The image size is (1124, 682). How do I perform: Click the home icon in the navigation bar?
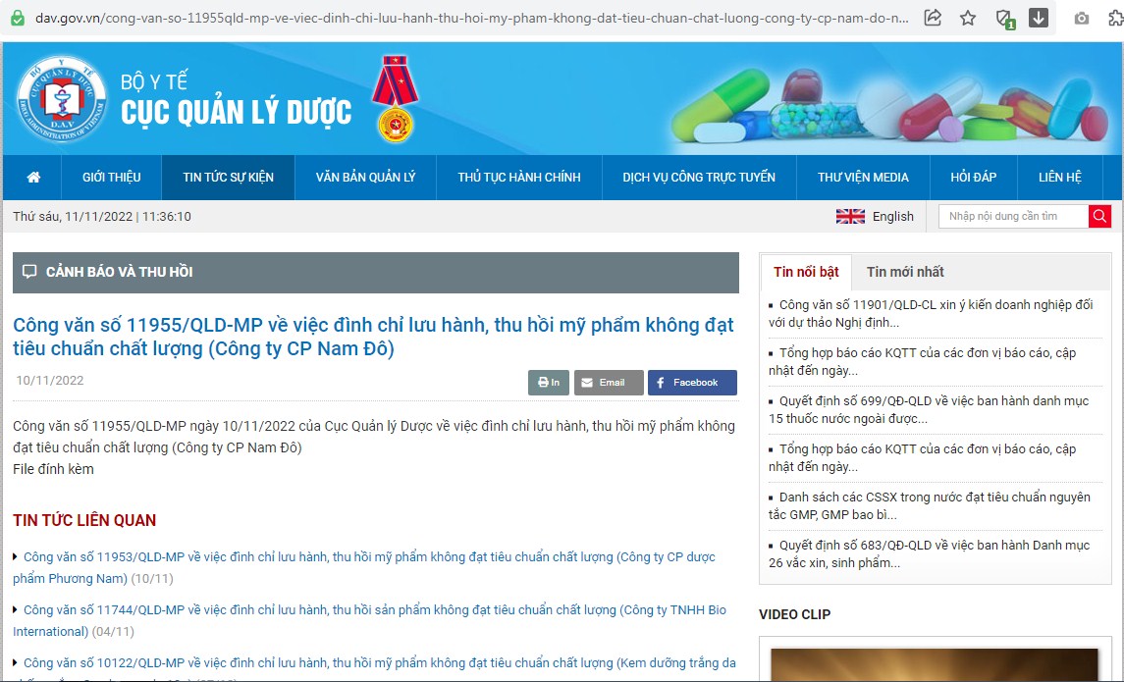32,178
